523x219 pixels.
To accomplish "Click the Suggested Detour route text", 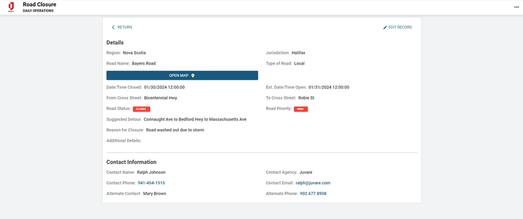I will pos(195,119).
